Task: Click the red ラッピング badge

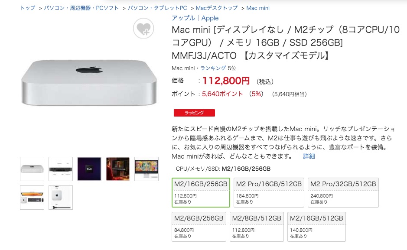Action: coord(194,113)
